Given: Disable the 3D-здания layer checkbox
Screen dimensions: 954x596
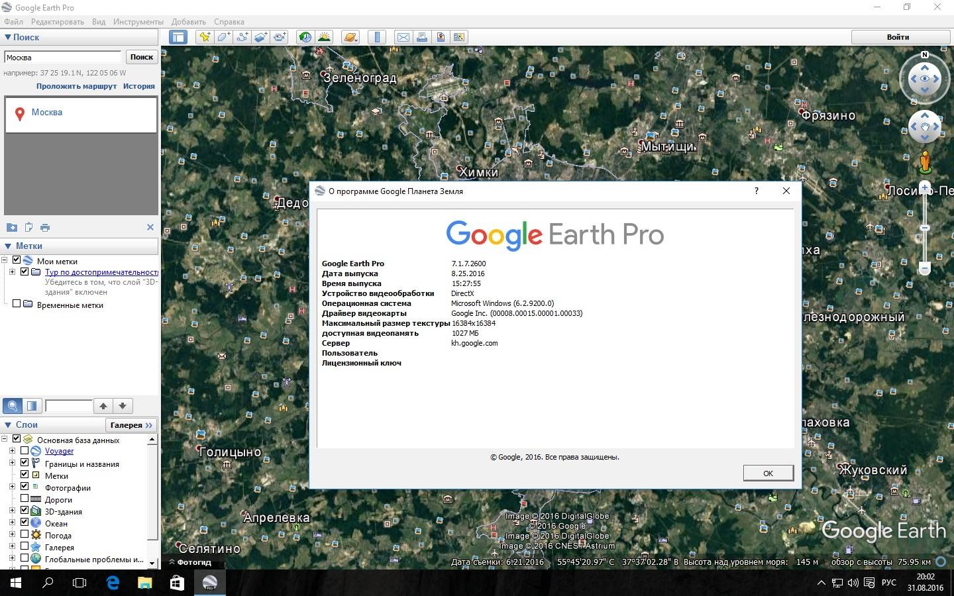Looking at the screenshot, I should [x=25, y=511].
